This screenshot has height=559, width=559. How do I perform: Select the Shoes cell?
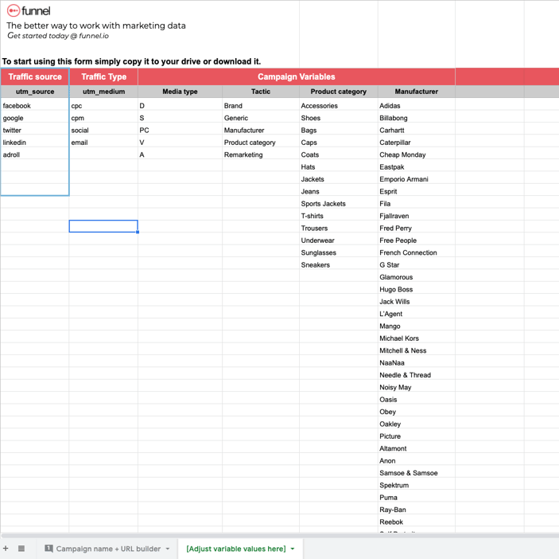point(338,118)
